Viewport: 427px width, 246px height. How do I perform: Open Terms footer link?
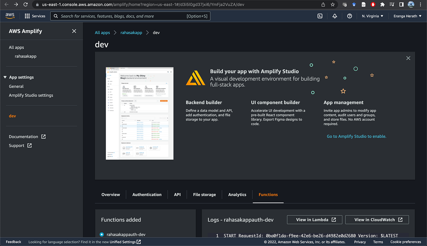click(x=378, y=242)
